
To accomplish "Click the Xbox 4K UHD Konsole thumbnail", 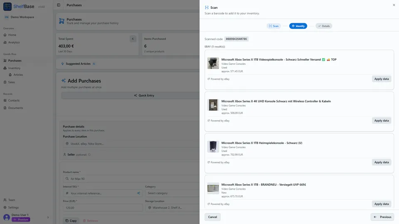I will click(213, 105).
